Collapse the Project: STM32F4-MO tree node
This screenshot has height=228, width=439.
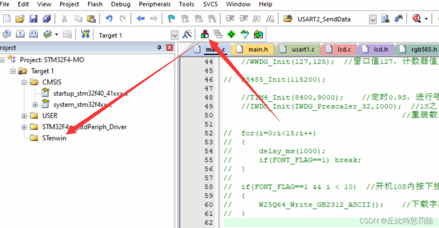tap(2, 60)
